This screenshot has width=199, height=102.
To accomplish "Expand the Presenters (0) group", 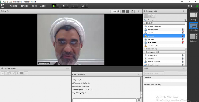I will [x=144, y=49].
